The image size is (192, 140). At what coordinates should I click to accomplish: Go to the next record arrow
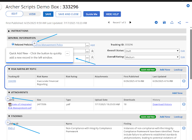(x=130, y=23)
